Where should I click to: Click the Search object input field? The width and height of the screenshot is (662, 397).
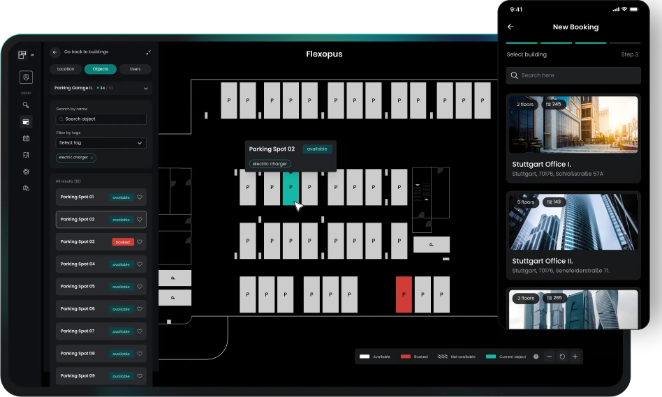tap(101, 119)
